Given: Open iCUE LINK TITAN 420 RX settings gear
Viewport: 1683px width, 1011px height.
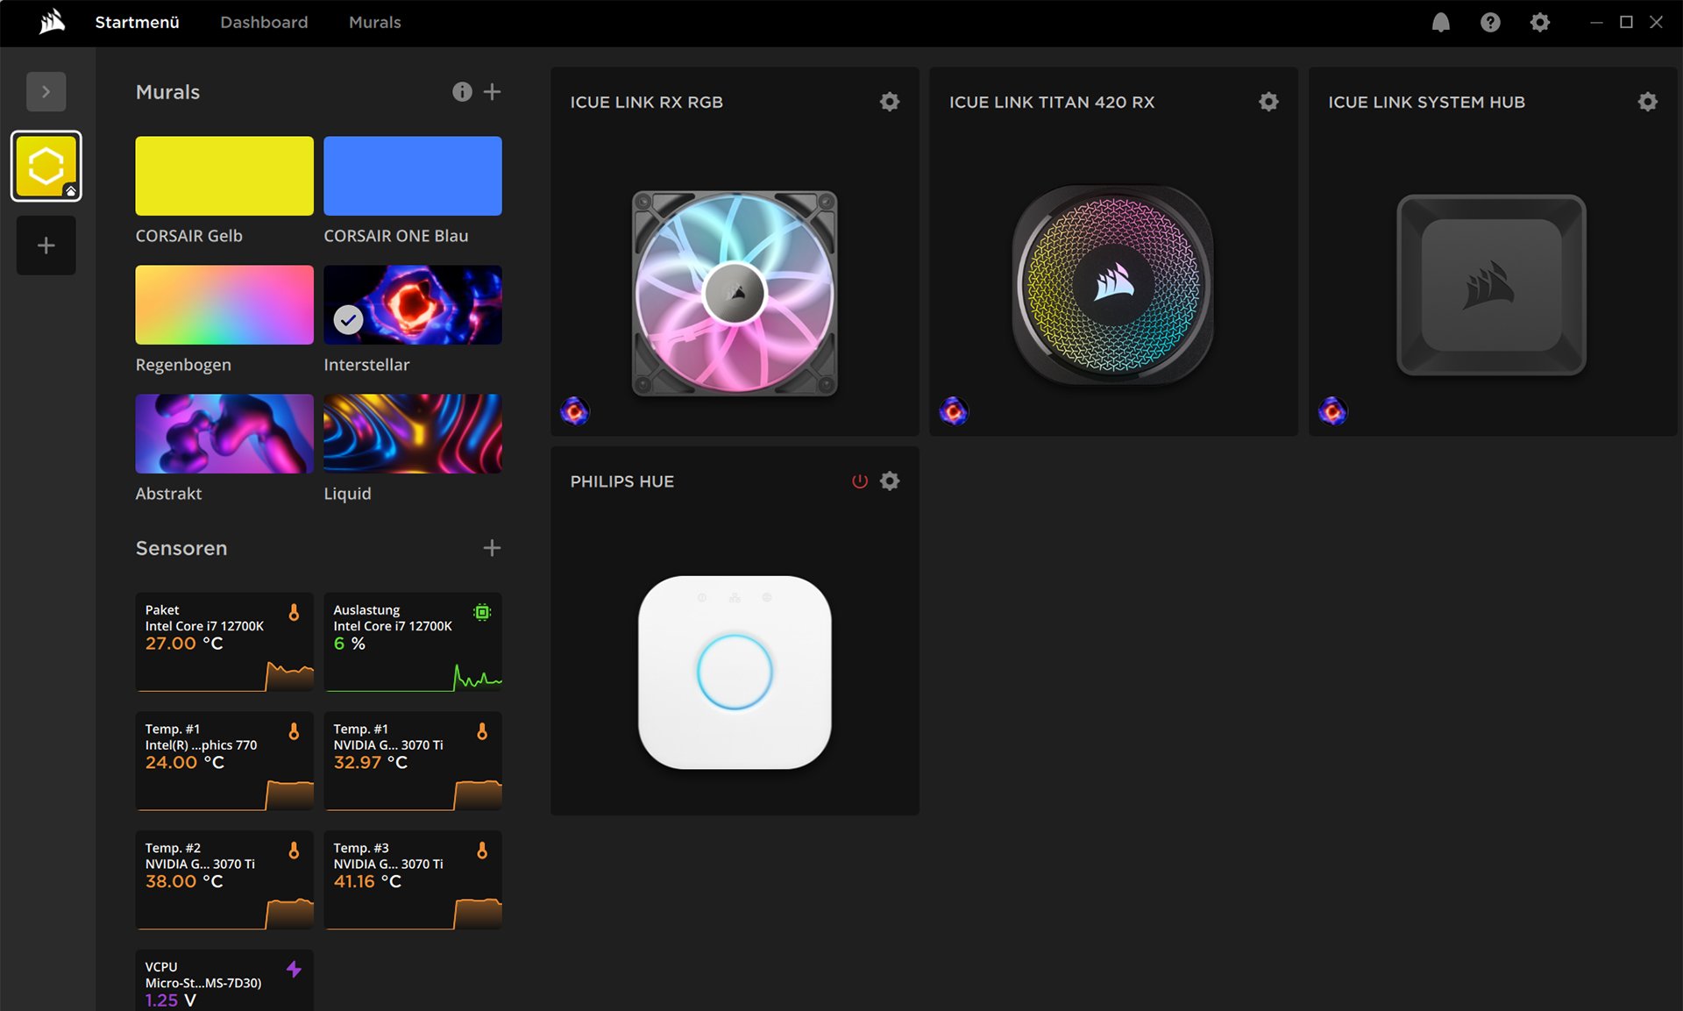Looking at the screenshot, I should 1268,102.
